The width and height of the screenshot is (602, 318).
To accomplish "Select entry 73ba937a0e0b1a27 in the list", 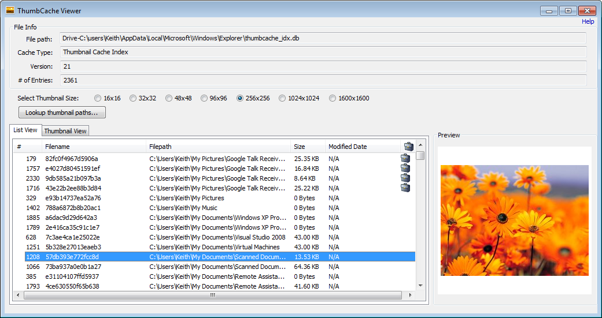I will point(73,267).
